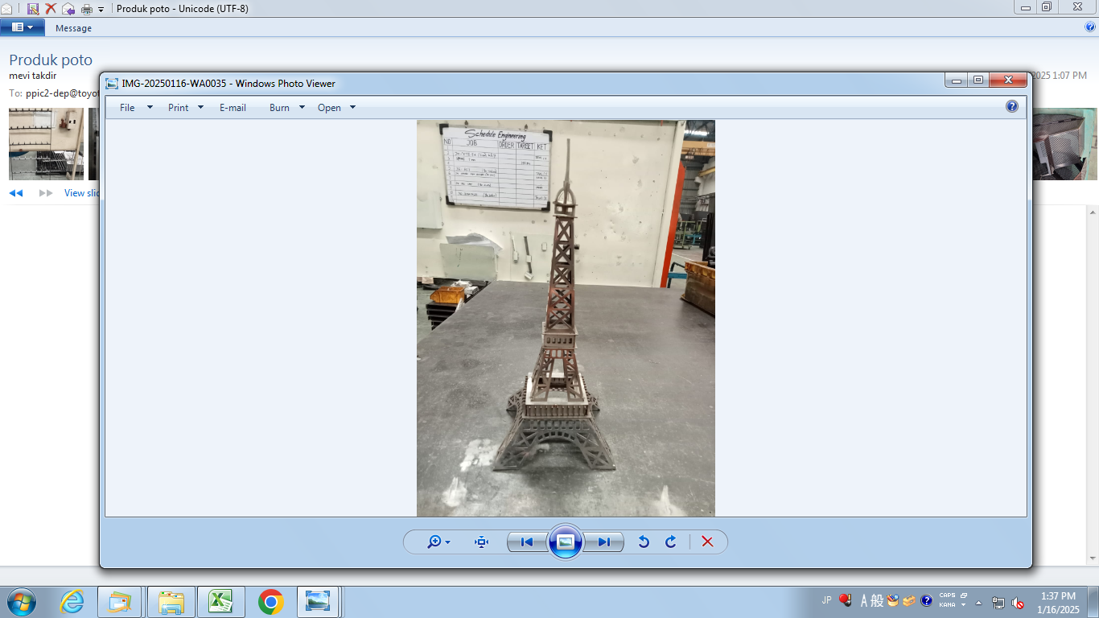Viewport: 1099px width, 618px height.
Task: Click the JP input language indicator
Action: (826, 600)
